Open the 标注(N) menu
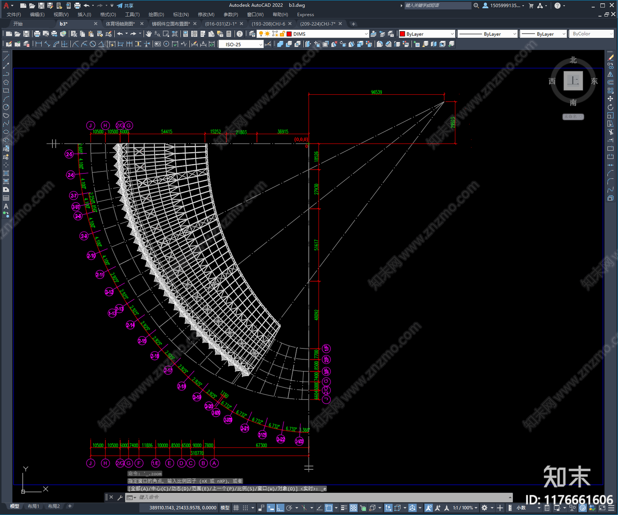Image resolution: width=618 pixels, height=515 pixels. (x=181, y=14)
